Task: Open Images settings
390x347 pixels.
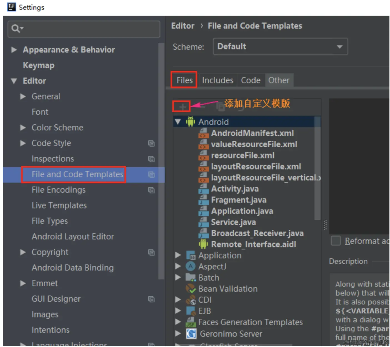Action: click(x=45, y=314)
